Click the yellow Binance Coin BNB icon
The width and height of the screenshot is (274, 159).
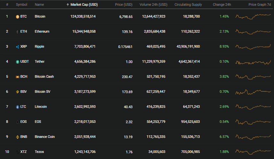click(18, 137)
